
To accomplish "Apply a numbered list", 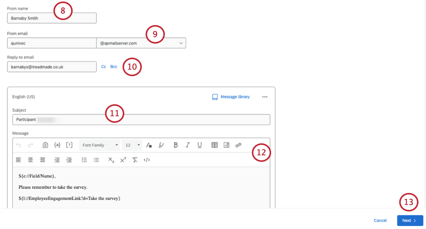I will point(84,160).
